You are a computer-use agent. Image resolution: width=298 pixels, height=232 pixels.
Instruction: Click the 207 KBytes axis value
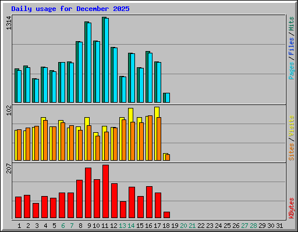coord(9,168)
